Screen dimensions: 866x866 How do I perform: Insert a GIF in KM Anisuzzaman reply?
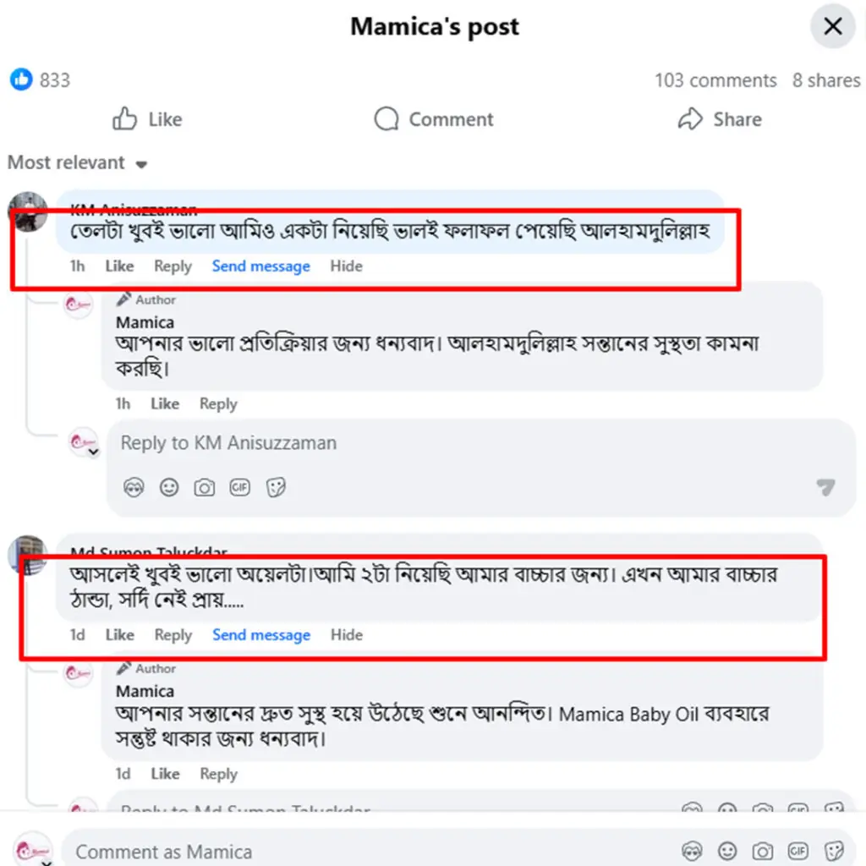click(240, 488)
